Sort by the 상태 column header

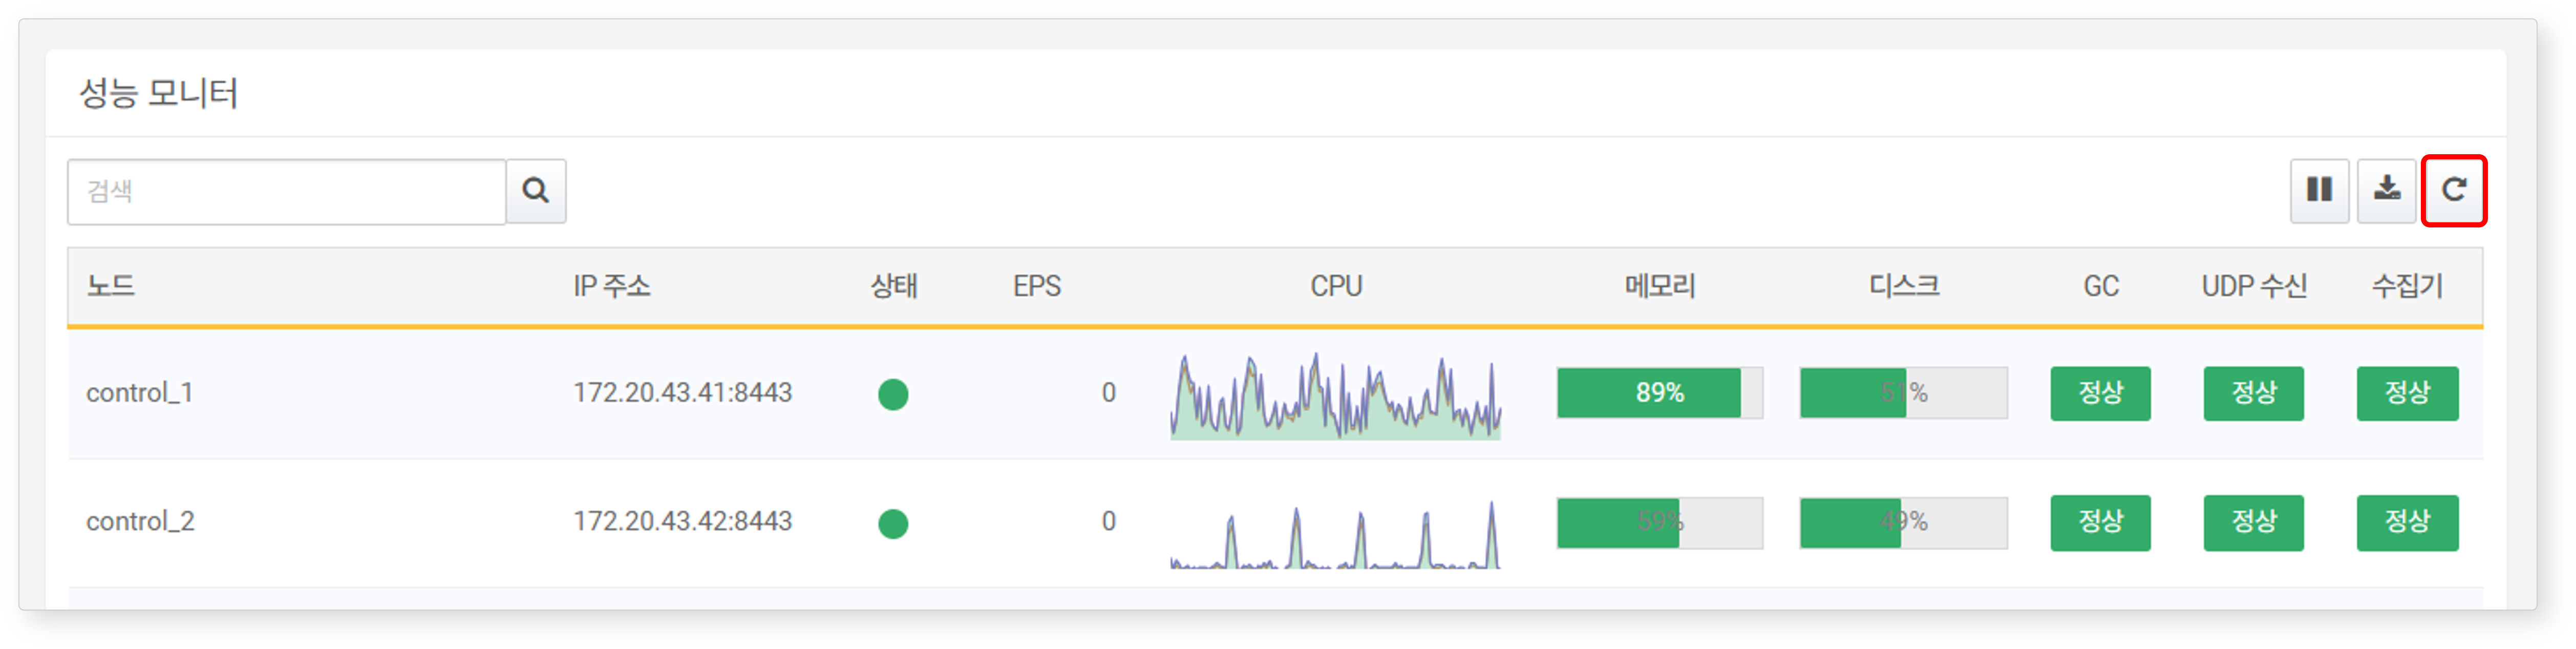coord(893,287)
